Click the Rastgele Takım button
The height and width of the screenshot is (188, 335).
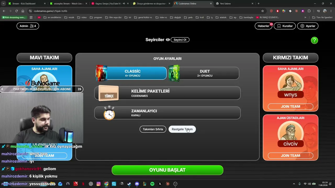click(x=182, y=129)
